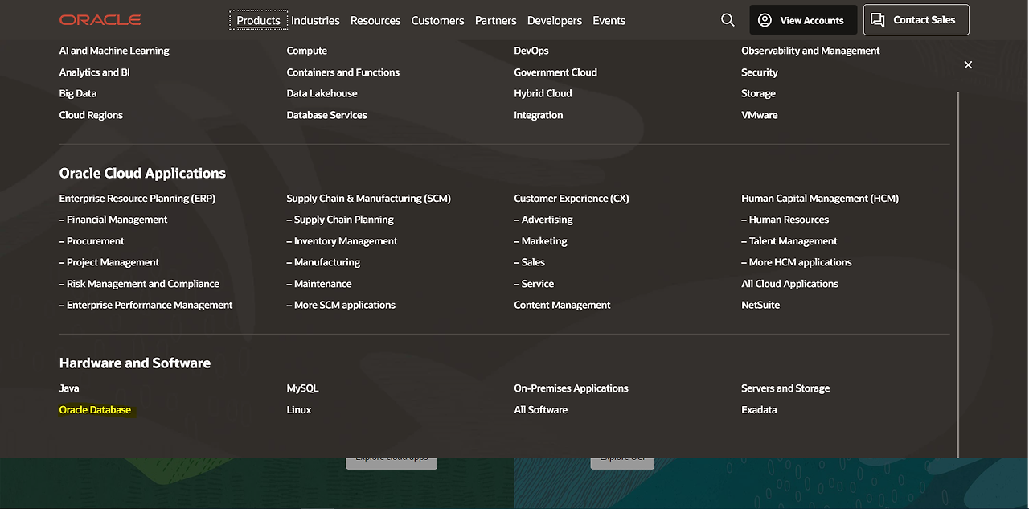Open the Manufacturing link
The height and width of the screenshot is (509, 1029).
[x=323, y=262]
